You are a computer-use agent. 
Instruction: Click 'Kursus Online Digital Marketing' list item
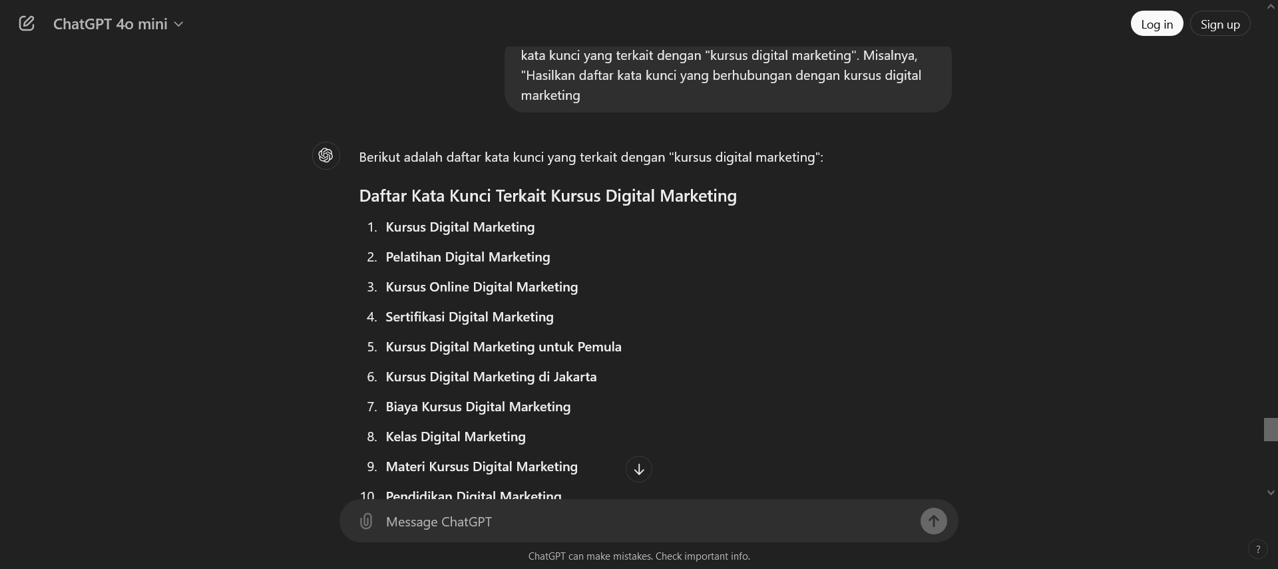(482, 287)
